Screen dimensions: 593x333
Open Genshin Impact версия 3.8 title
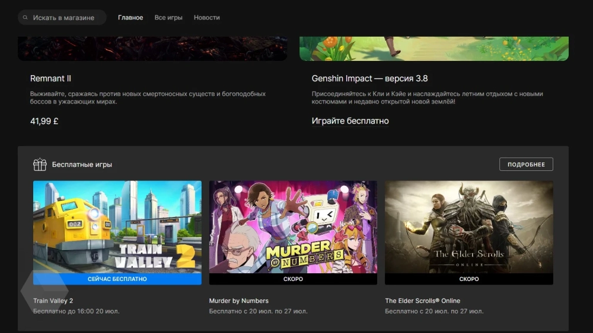pos(369,79)
